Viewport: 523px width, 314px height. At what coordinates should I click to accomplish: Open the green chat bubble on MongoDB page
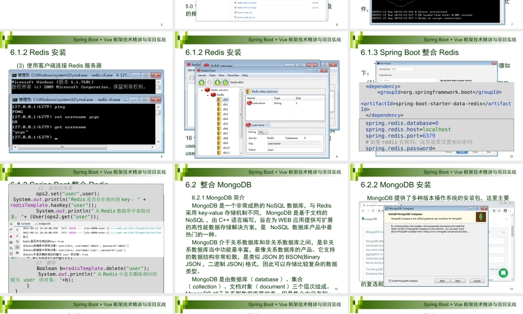point(503,273)
